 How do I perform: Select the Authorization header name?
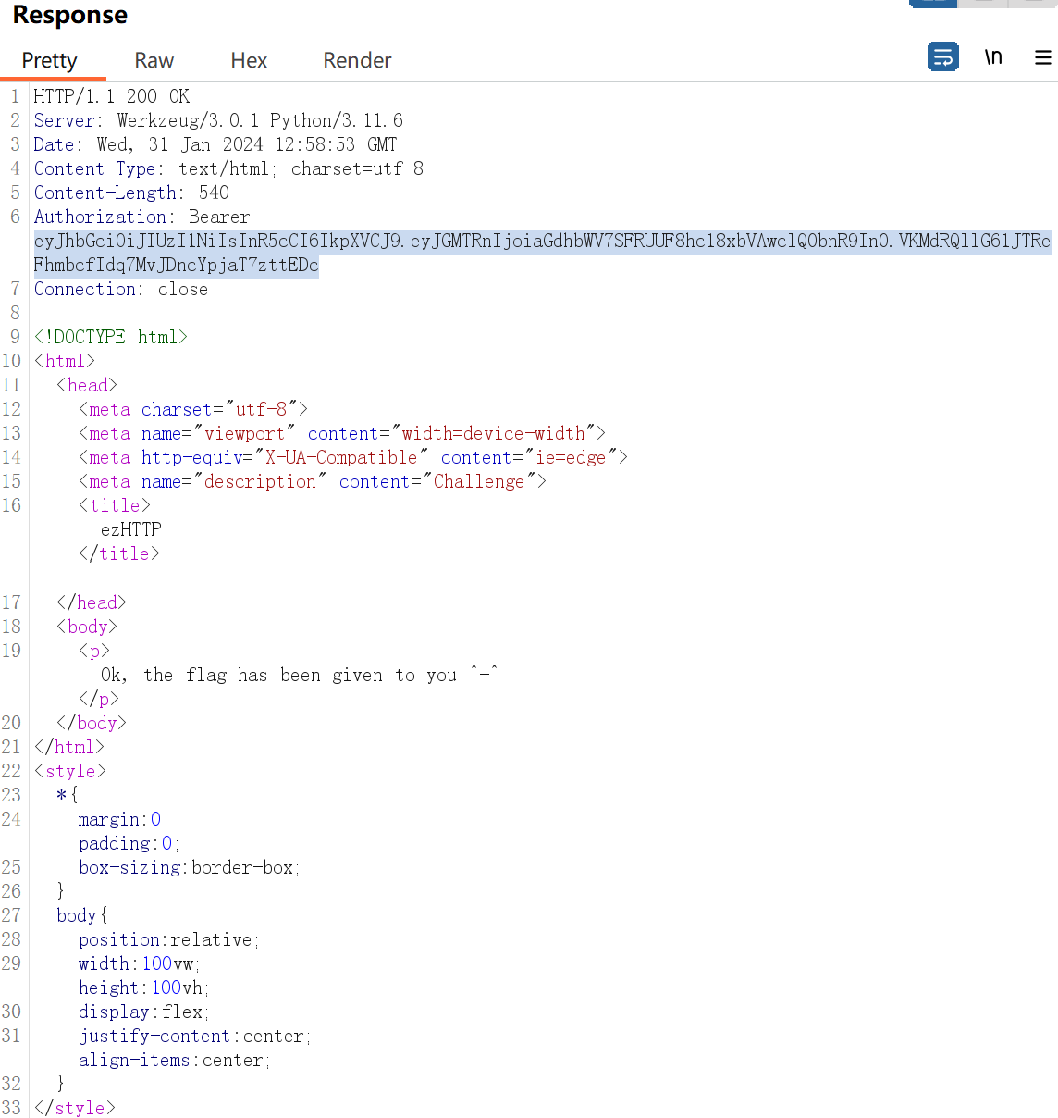point(100,217)
